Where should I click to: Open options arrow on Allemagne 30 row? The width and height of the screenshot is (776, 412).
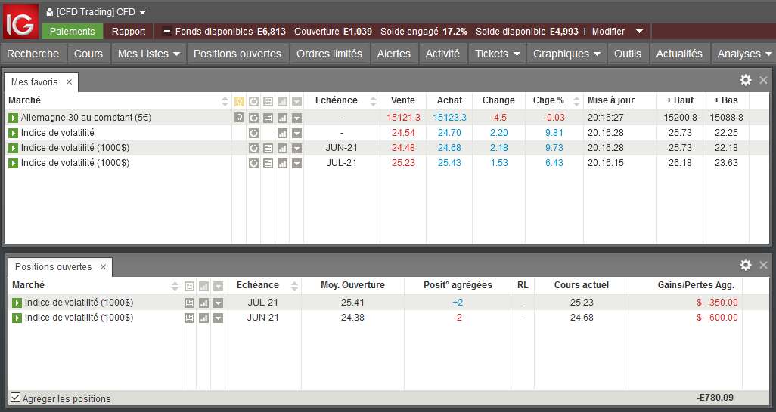pyautogui.click(x=296, y=118)
